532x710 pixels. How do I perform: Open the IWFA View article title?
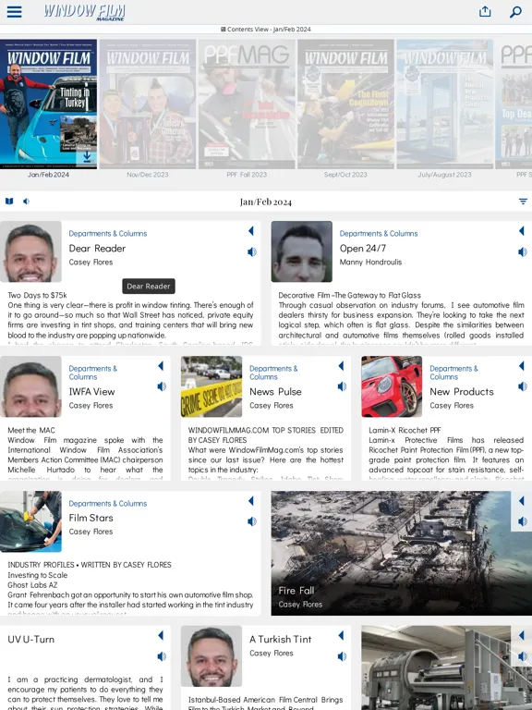coord(91,392)
